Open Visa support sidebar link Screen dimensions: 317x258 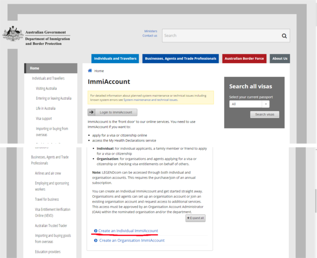coord(44,119)
